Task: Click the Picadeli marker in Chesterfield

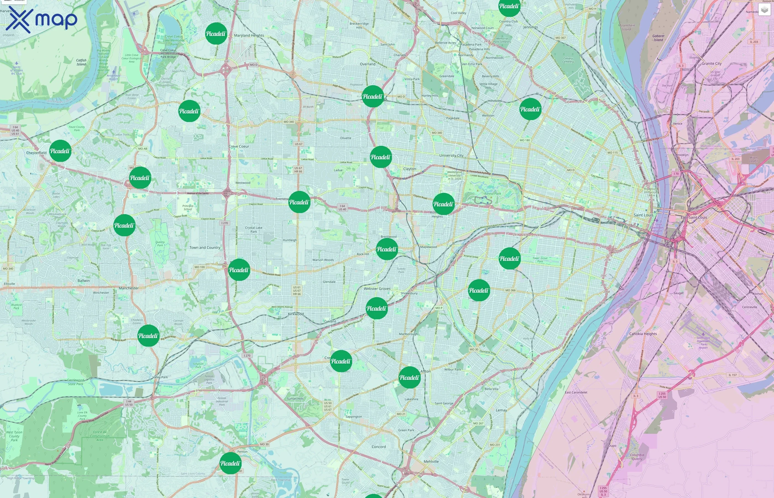Action: 61,151
